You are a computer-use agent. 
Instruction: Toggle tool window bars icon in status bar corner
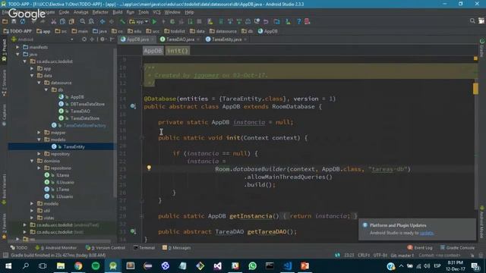[x=5, y=256]
